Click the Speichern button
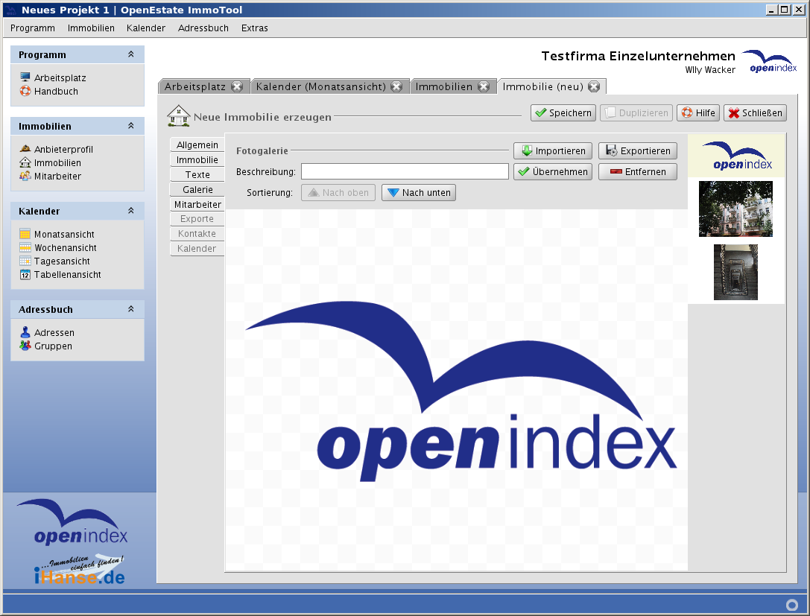This screenshot has width=810, height=616. click(x=563, y=113)
